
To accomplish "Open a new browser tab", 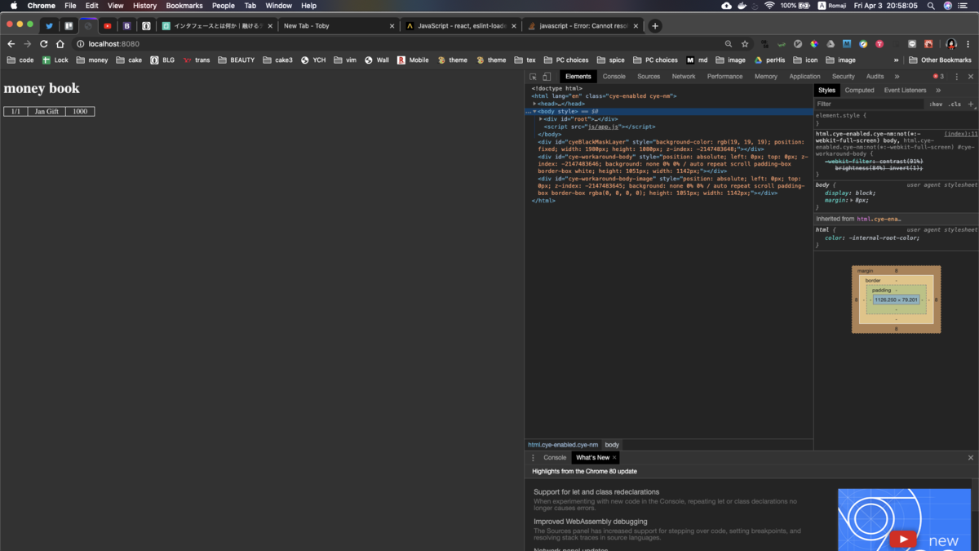I will (654, 26).
